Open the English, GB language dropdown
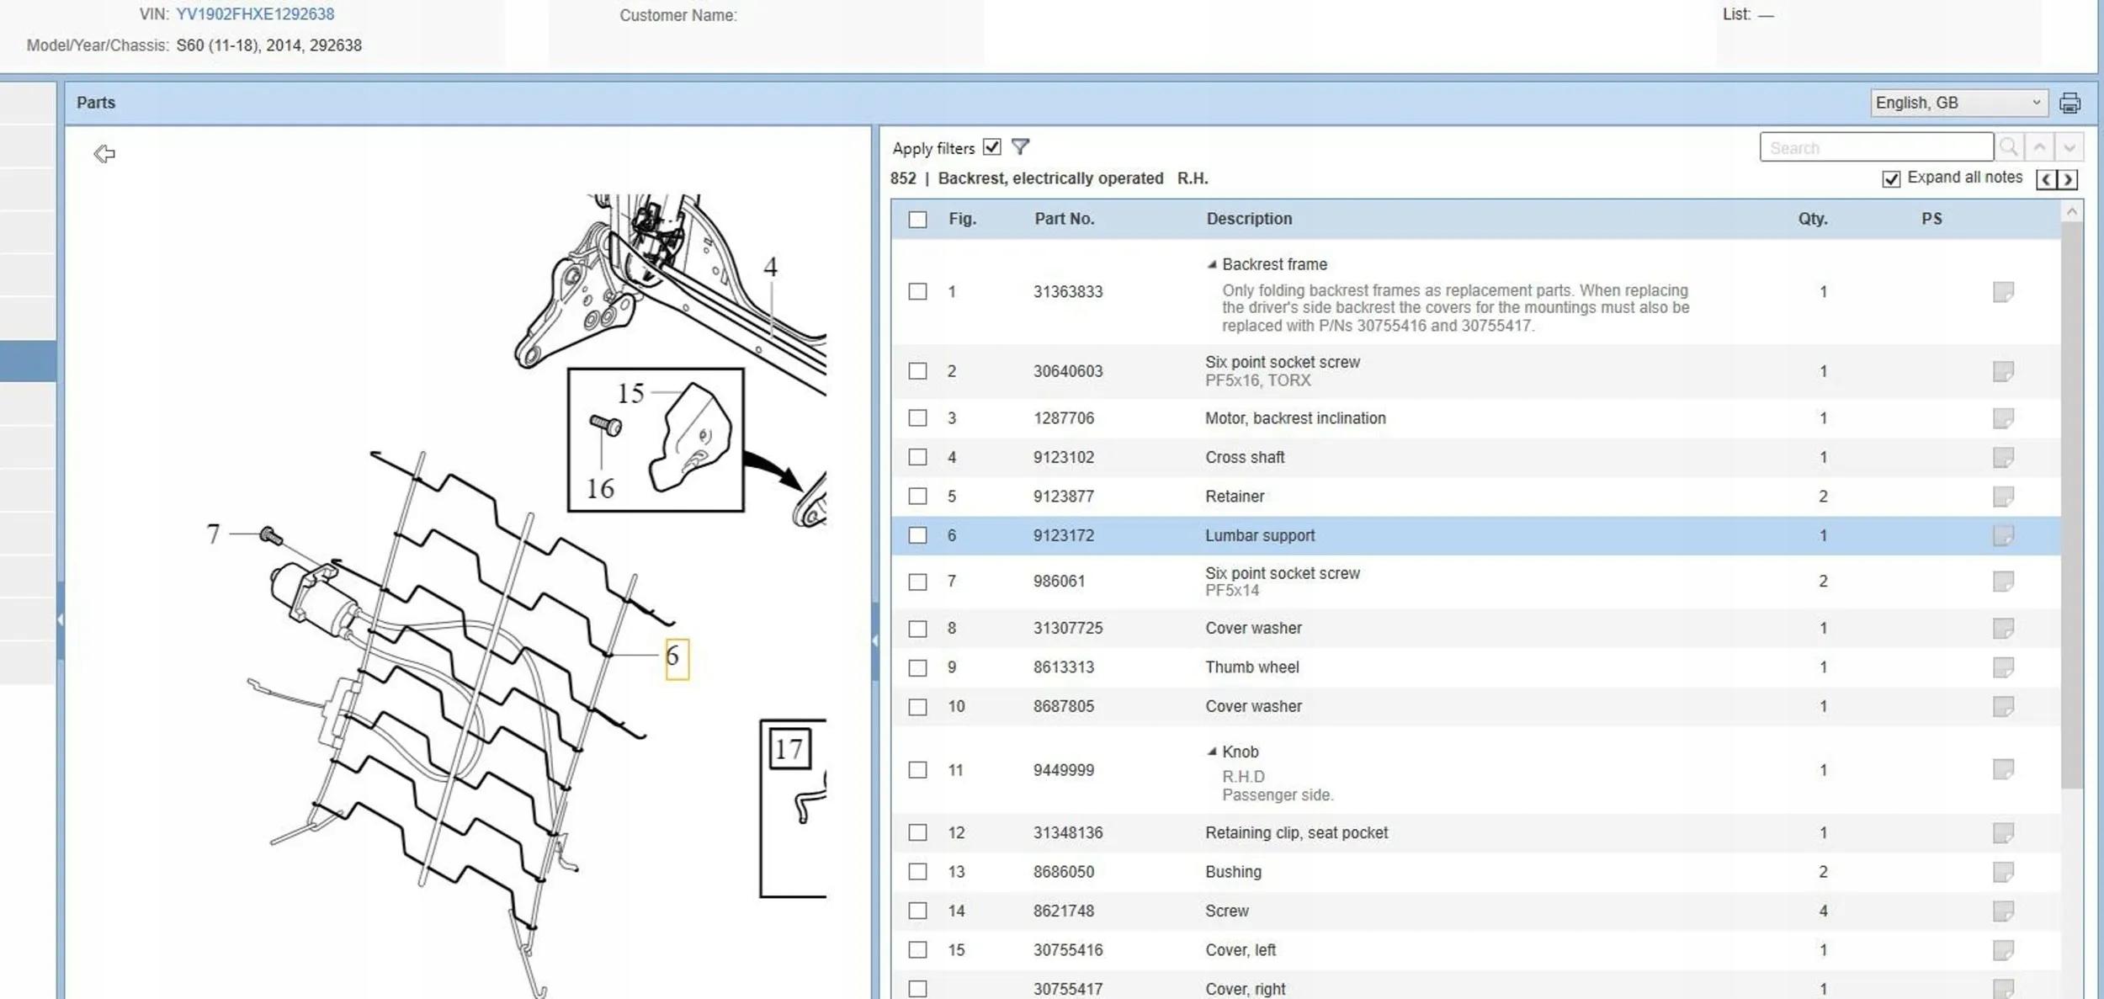The image size is (2104, 999). [x=1958, y=103]
